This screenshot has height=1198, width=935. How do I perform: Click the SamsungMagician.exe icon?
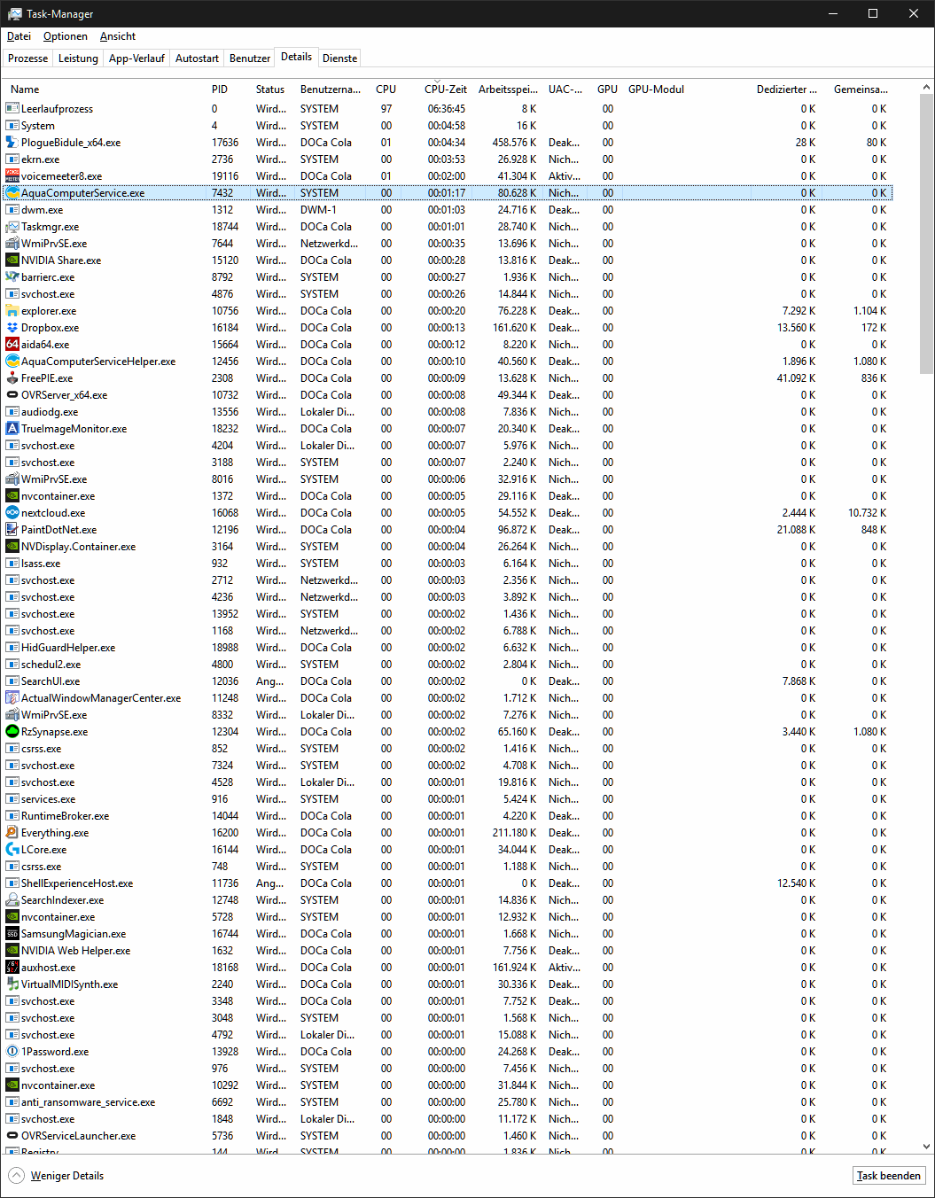pos(12,934)
